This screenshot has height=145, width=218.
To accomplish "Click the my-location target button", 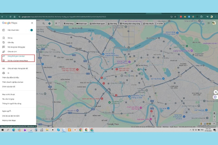I will 214,113.
